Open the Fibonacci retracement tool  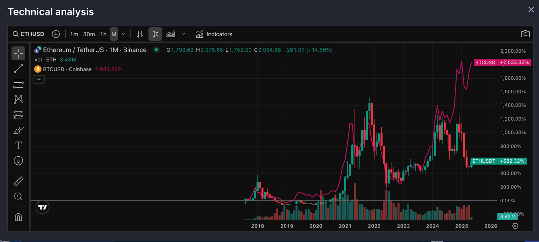19,84
